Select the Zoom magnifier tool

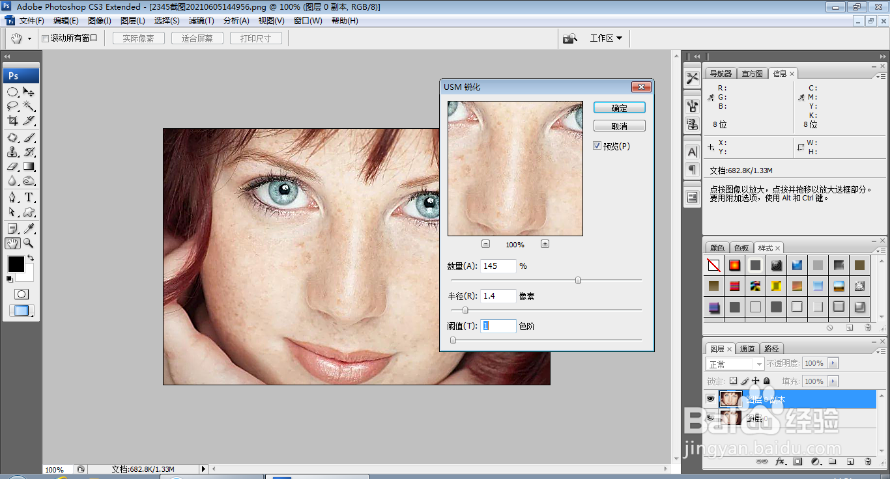pos(29,243)
